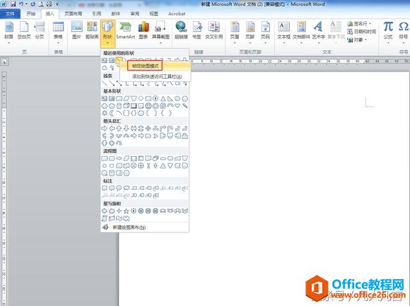Open the 艺术字 WordArt dropdown
This screenshot has width=410, height=306.
318,33
